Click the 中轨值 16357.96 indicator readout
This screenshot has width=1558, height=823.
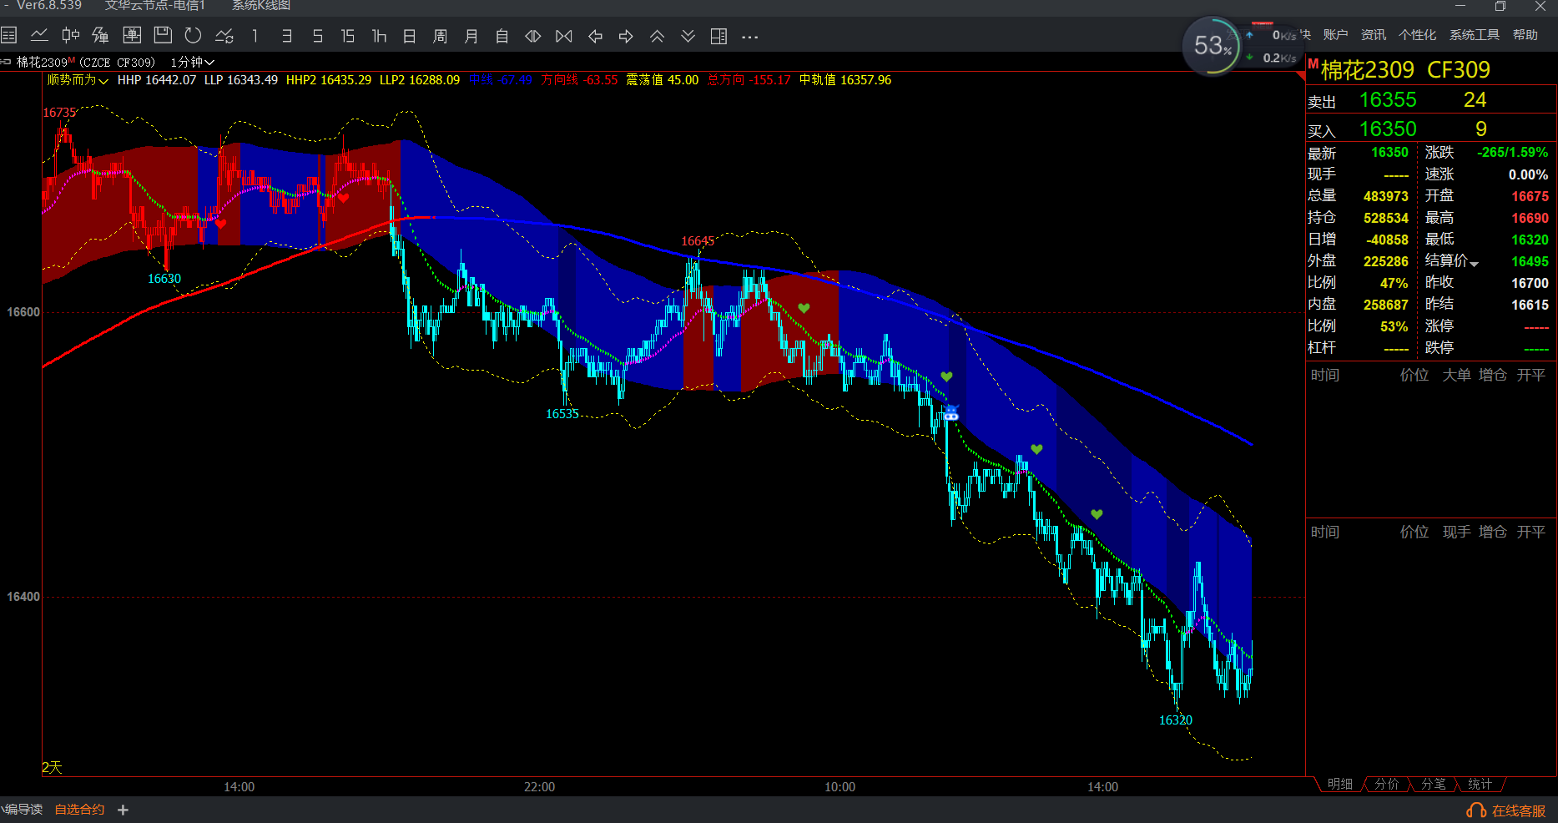click(x=845, y=80)
